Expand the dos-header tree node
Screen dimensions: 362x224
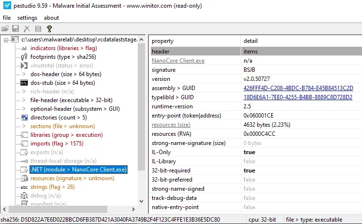(24, 74)
